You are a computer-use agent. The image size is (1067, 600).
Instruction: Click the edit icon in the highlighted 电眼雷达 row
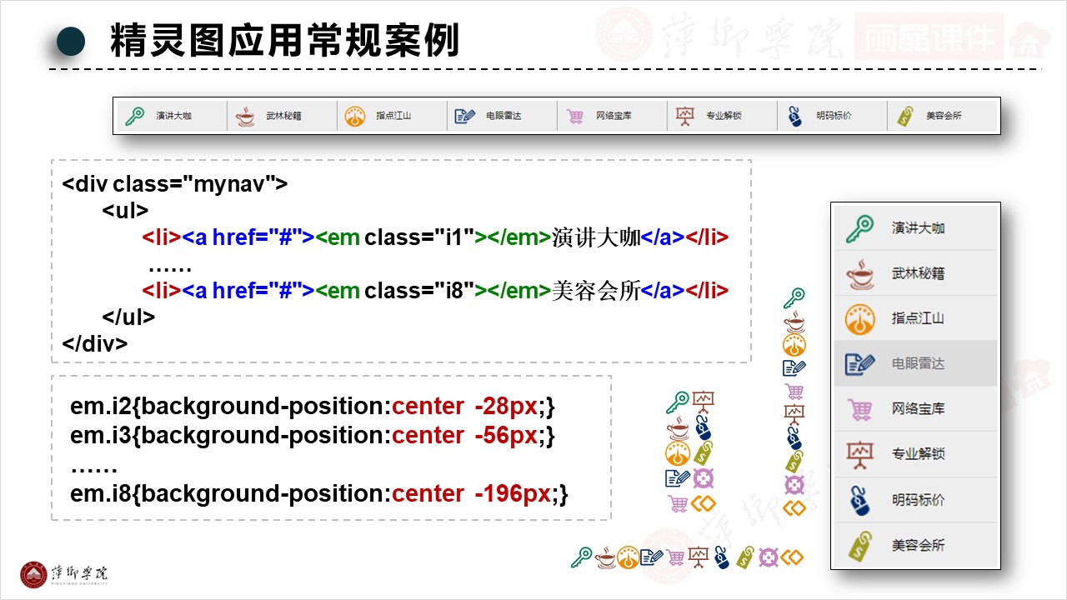(860, 364)
